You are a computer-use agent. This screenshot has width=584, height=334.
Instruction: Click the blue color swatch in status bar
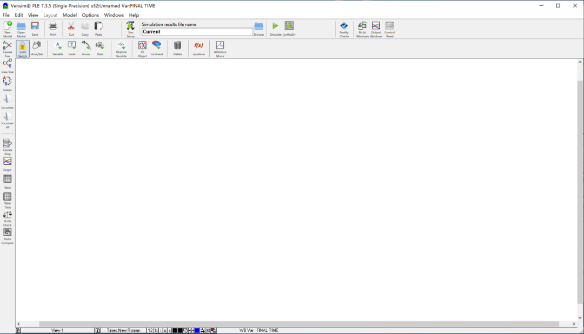(197, 330)
